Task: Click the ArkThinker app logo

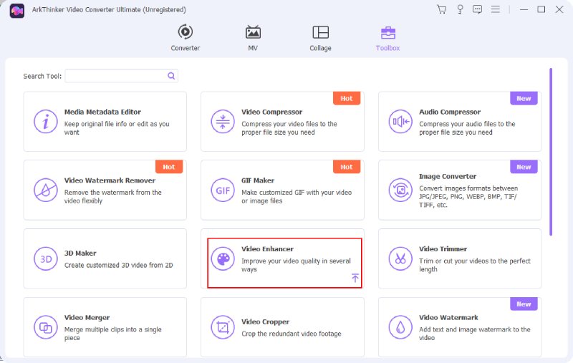Action: 16,11
